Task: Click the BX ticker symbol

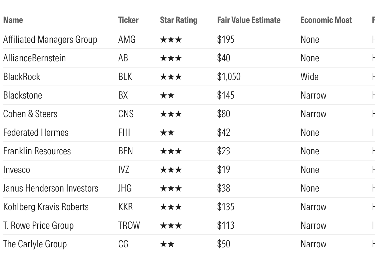Action: click(123, 95)
